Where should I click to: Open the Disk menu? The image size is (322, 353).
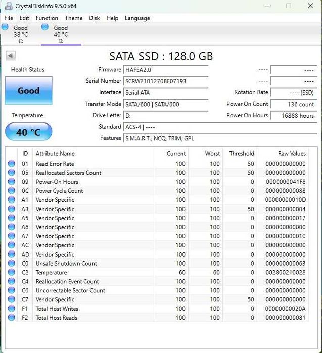(95, 18)
